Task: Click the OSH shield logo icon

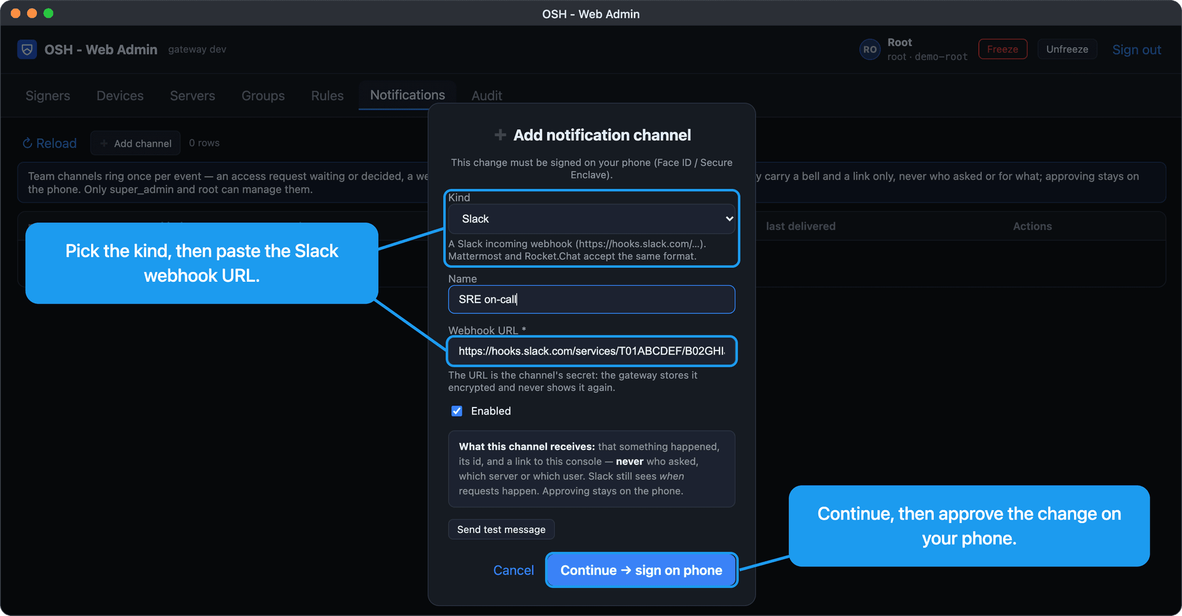Action: click(27, 50)
